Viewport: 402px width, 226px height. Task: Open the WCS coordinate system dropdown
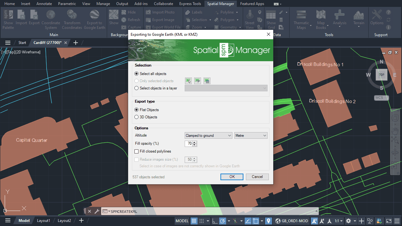point(381,98)
